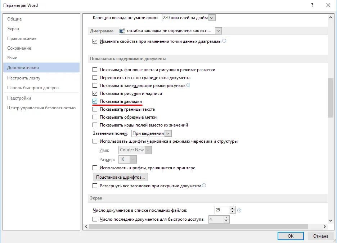Select Центр управления безопасностью category
Viewport: 337px width, 243px height.
pos(41,108)
